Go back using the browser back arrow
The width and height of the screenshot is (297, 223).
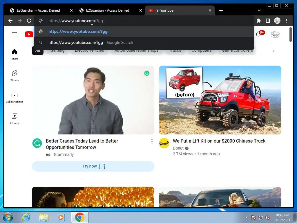pyautogui.click(x=10, y=21)
